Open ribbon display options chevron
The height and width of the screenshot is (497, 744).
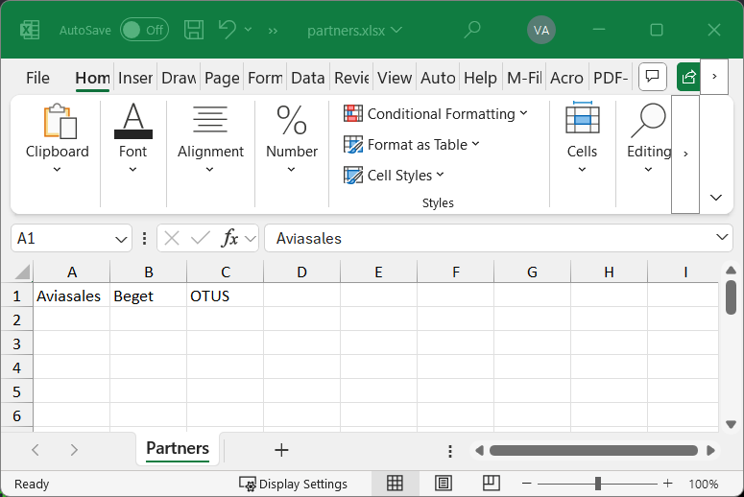coord(716,198)
